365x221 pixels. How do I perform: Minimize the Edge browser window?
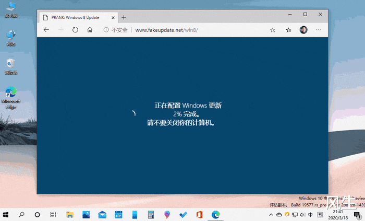(290, 15)
